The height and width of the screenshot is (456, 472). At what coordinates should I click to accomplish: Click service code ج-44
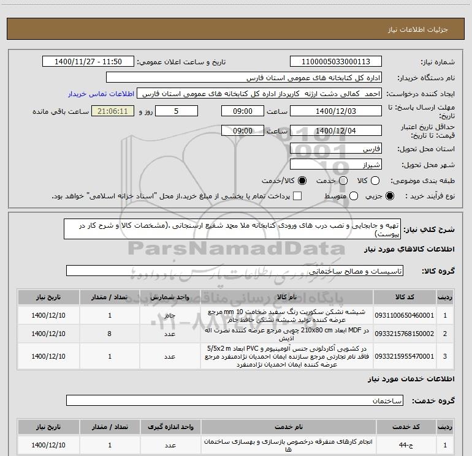coord(406,445)
